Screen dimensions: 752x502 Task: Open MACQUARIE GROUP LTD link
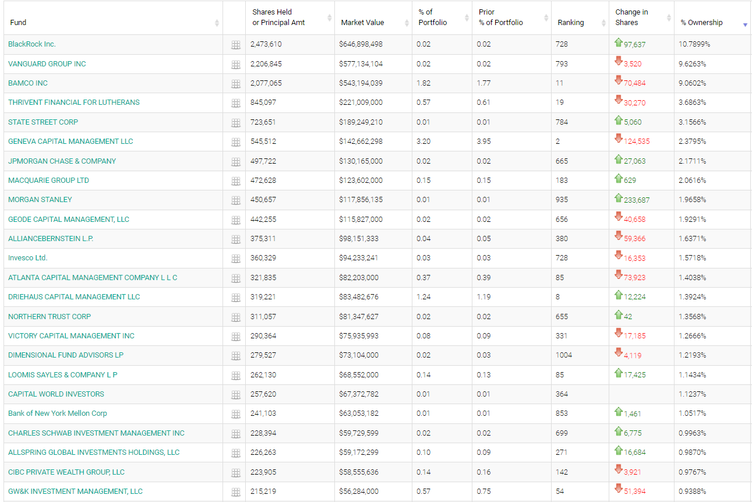[49, 181]
